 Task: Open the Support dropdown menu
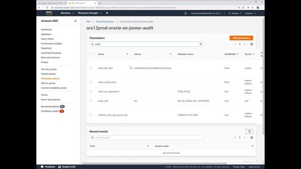coord(250,13)
